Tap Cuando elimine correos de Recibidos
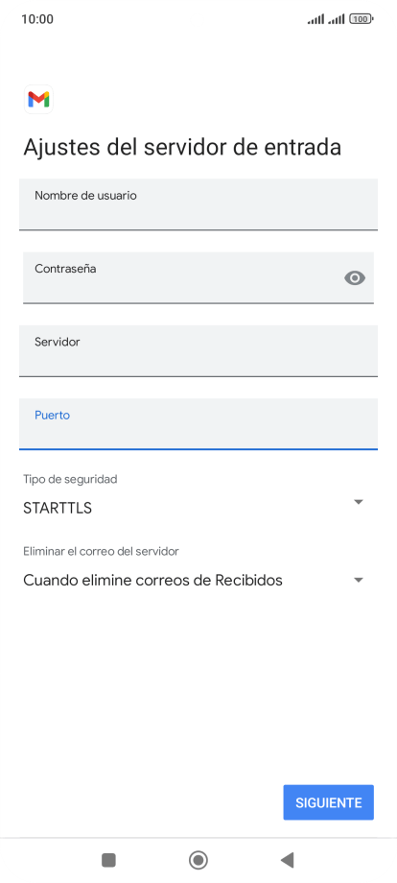397x883 pixels. [x=153, y=580]
